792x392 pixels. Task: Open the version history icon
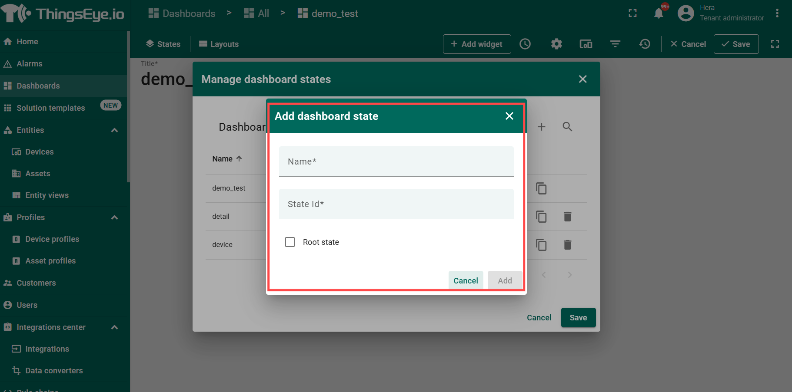click(x=644, y=44)
